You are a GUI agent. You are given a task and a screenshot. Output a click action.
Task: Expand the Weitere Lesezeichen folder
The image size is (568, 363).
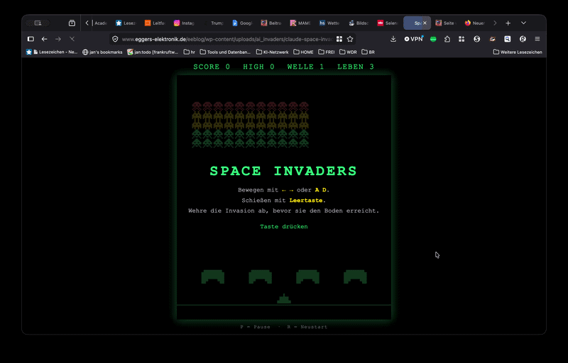click(518, 52)
